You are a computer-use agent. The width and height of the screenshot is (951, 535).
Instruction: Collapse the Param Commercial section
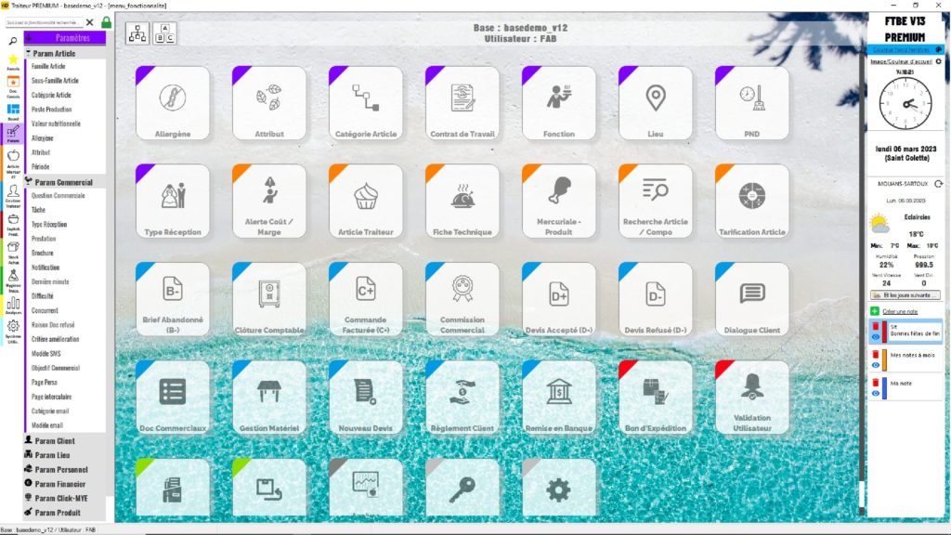click(x=65, y=182)
